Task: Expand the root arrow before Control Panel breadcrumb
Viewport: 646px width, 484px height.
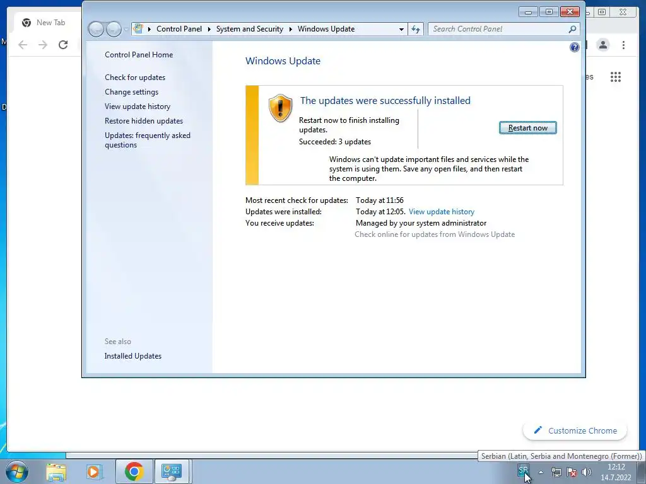Action: point(149,29)
